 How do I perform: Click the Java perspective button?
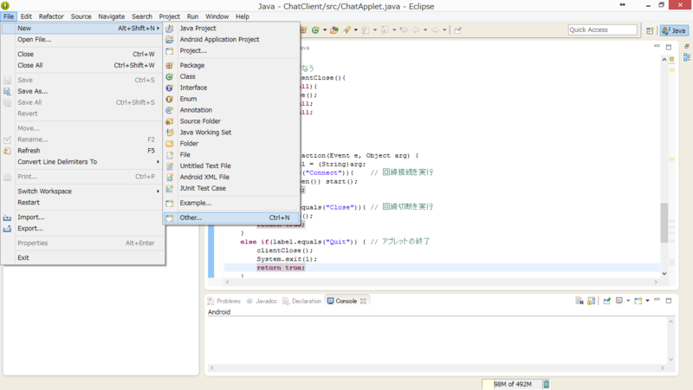tap(675, 30)
